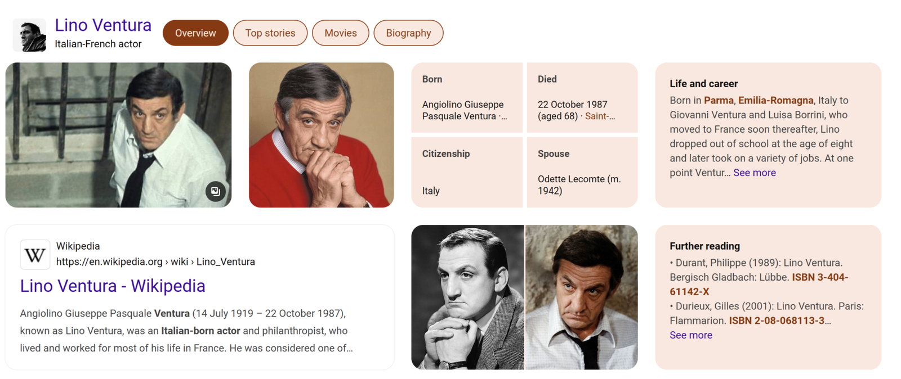Click the Spouse info card
This screenshot has width=901, height=379.
pyautogui.click(x=582, y=173)
